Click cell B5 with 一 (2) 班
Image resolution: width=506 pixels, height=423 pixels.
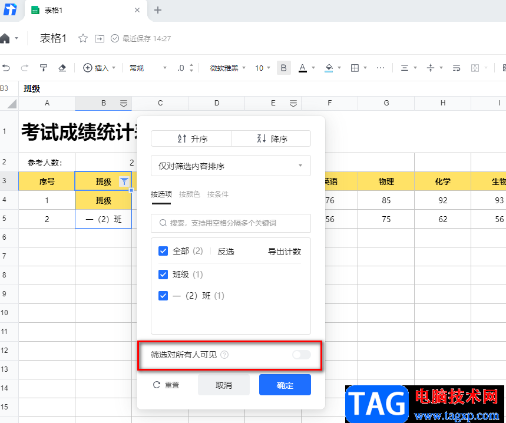(103, 219)
